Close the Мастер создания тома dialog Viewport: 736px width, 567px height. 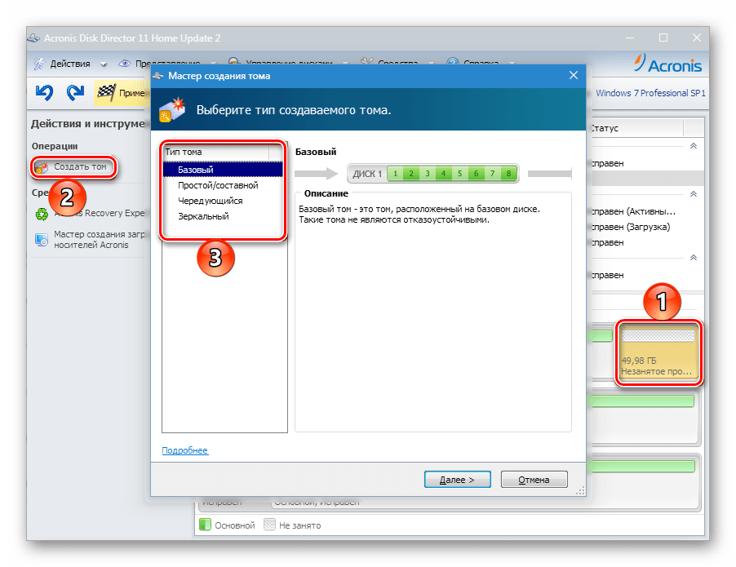(x=573, y=75)
